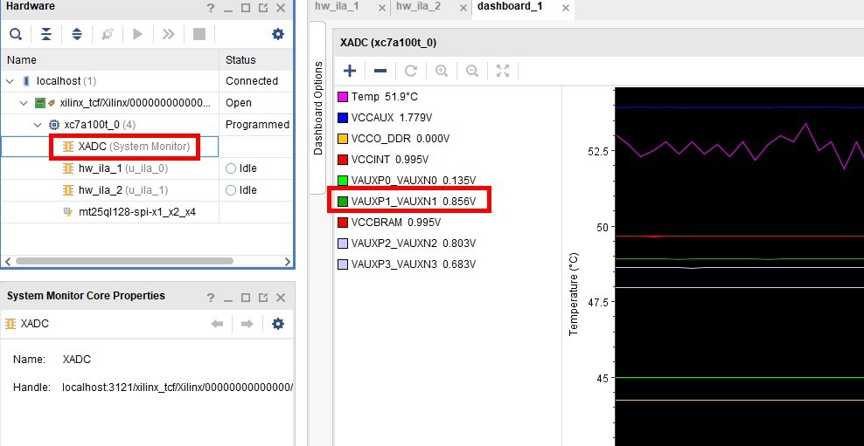
Task: Float the System Monitor Core Properties panel
Action: (x=263, y=298)
